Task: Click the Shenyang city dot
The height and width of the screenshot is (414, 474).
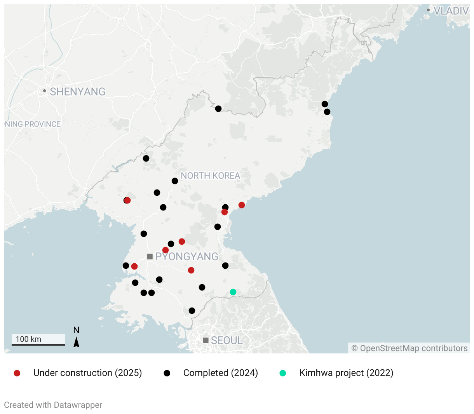Action: pyautogui.click(x=45, y=91)
